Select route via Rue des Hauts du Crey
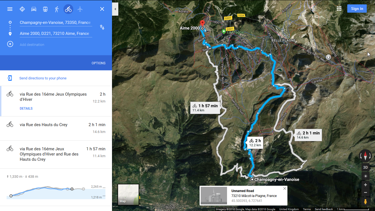 pyautogui.click(x=56, y=128)
